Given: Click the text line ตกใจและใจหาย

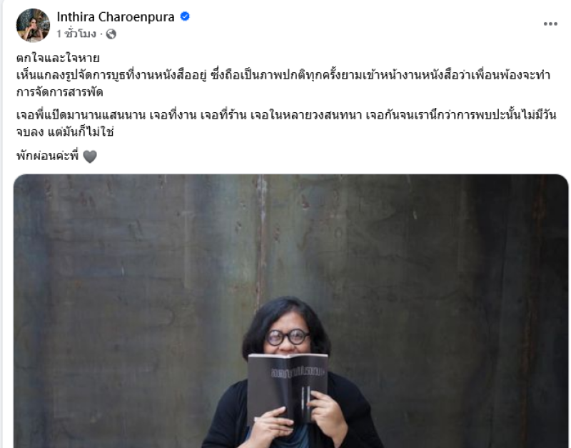Looking at the screenshot, I should [58, 59].
